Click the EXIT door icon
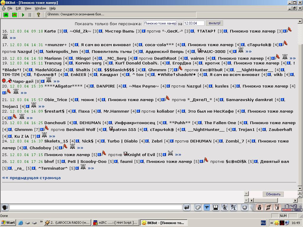 277,207
